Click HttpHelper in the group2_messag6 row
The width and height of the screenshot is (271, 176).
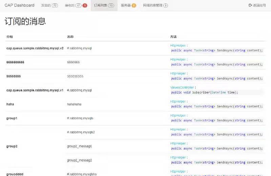[178, 143]
